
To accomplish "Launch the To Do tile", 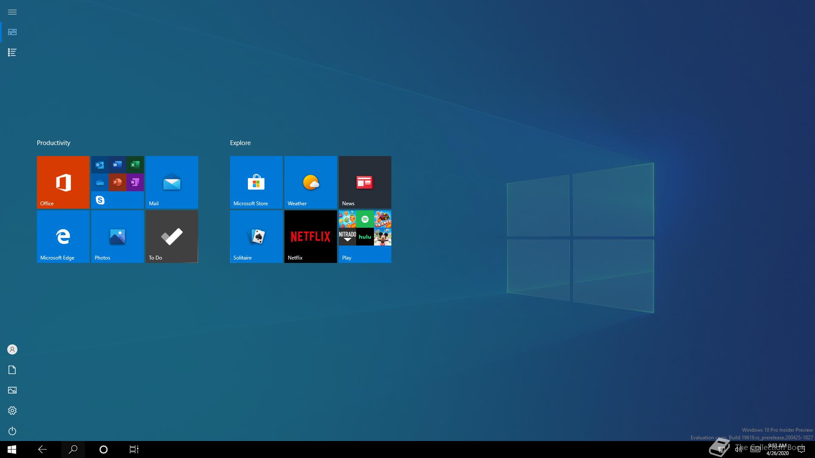I will tap(171, 236).
